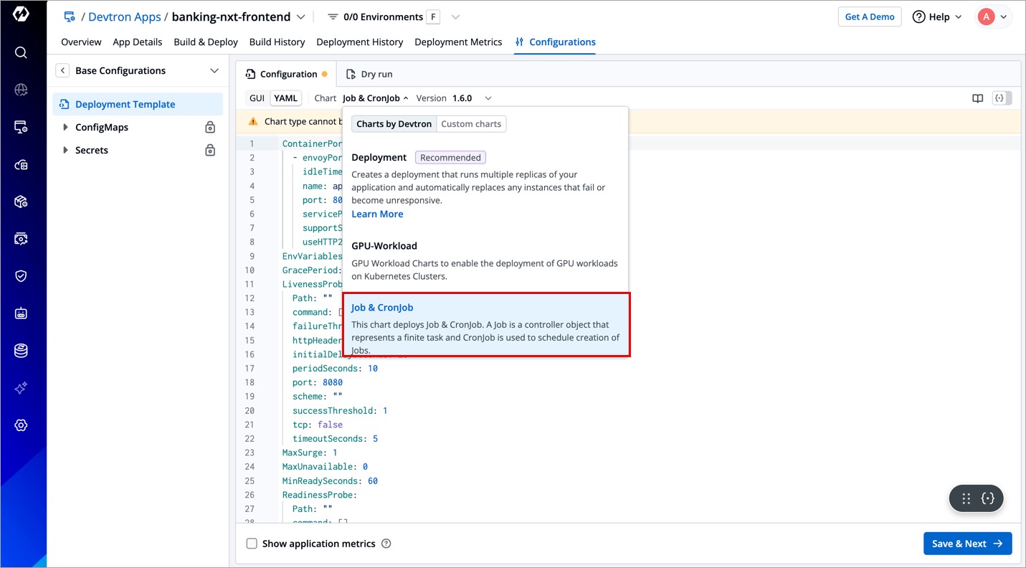The width and height of the screenshot is (1026, 568).
Task: Switch to the Dry run tab
Action: (x=369, y=74)
